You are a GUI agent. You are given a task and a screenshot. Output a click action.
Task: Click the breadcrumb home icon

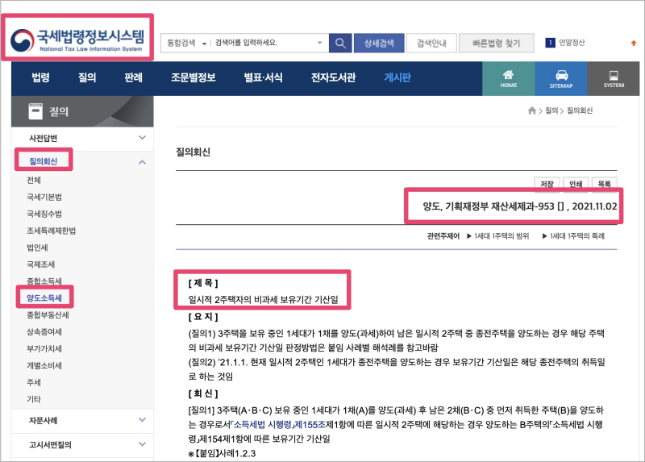click(531, 110)
